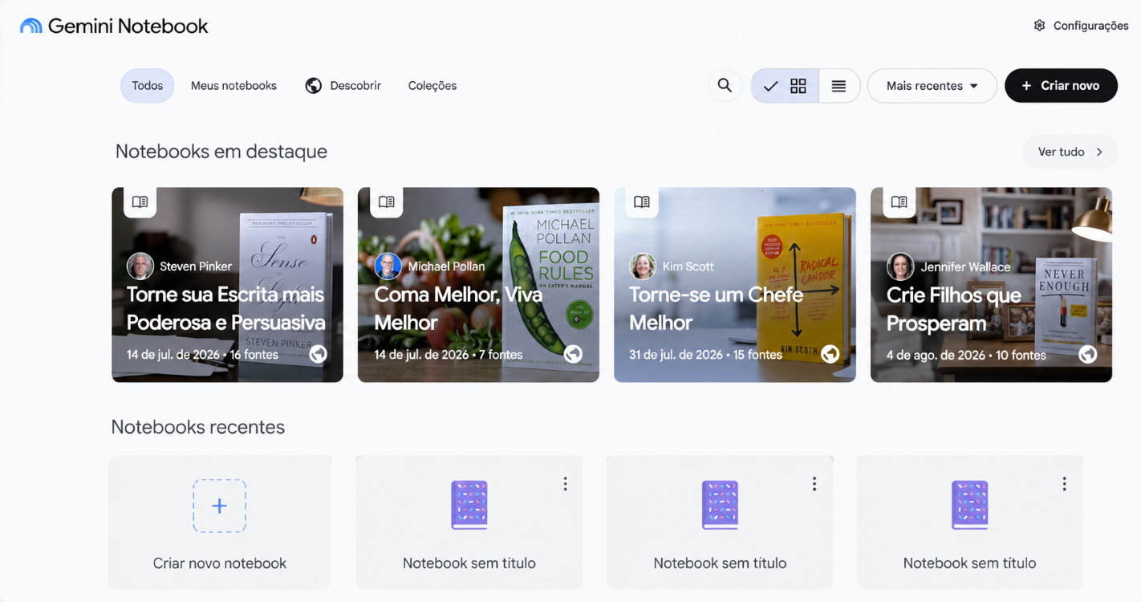Open the Configurações gear icon
This screenshot has width=1141, height=602.
pyautogui.click(x=1039, y=26)
